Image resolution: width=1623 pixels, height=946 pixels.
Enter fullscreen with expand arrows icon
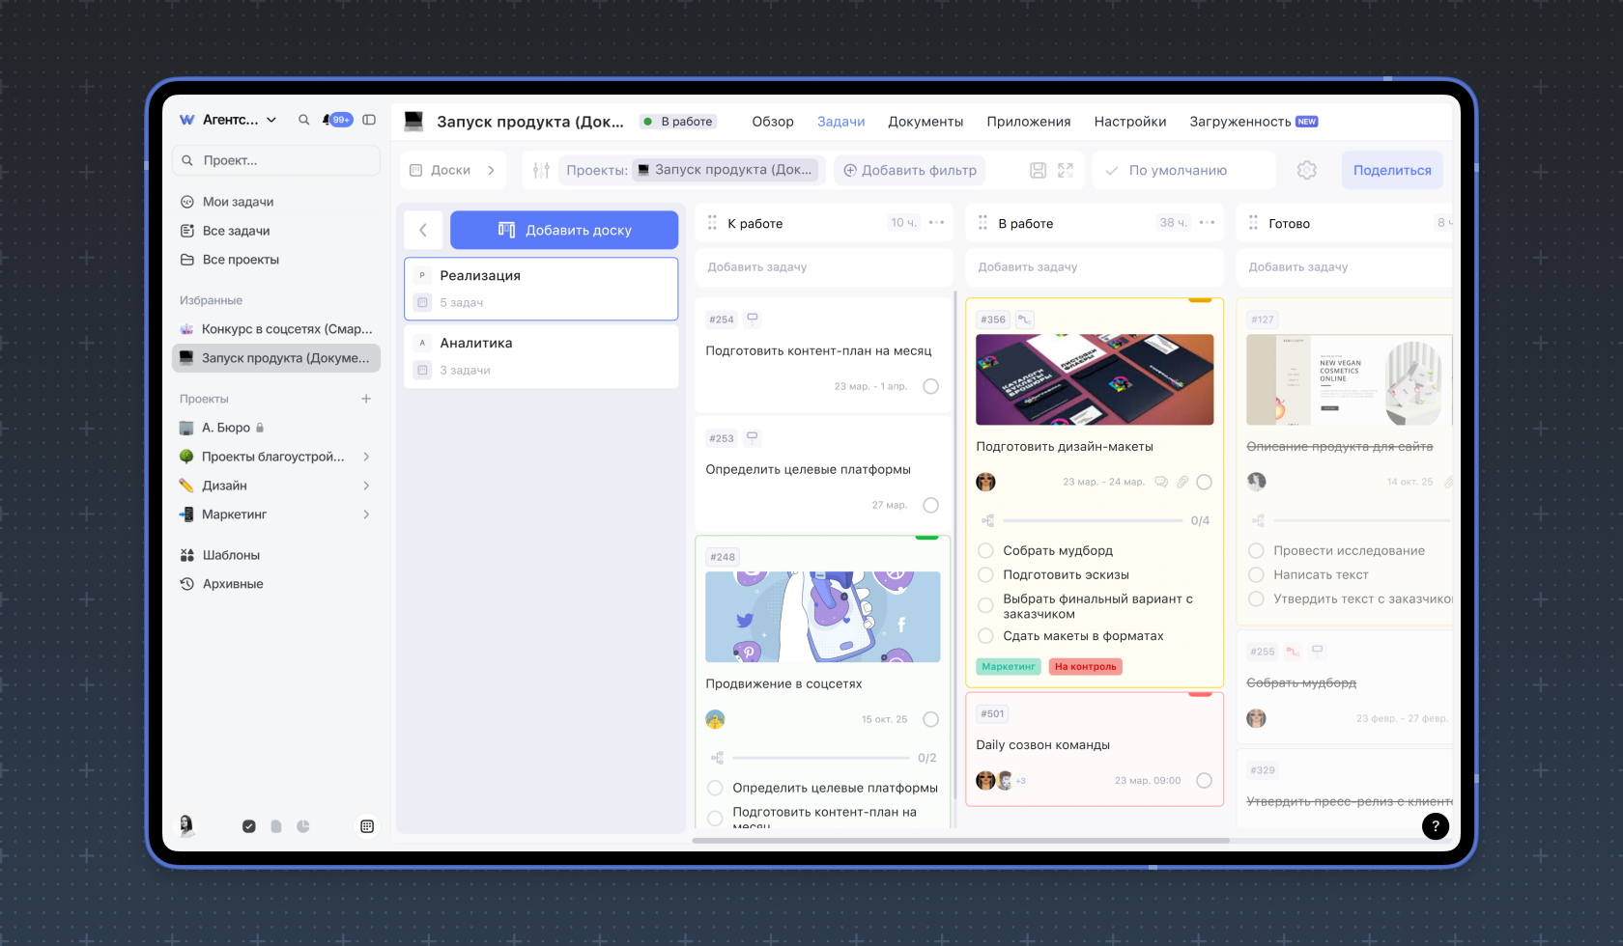(x=1066, y=170)
